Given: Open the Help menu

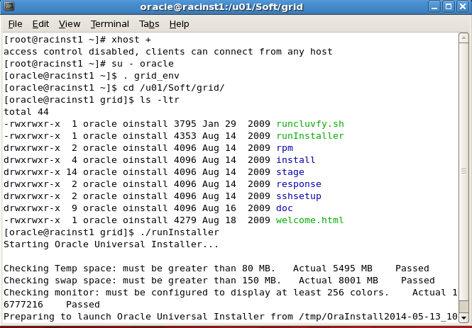Looking at the screenshot, I should (179, 24).
